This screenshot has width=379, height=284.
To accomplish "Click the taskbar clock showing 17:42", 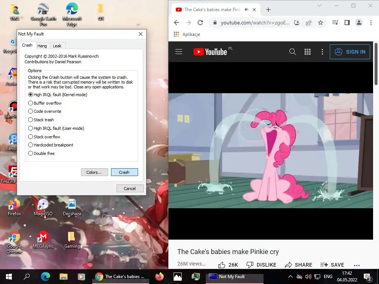I will pos(347,277).
